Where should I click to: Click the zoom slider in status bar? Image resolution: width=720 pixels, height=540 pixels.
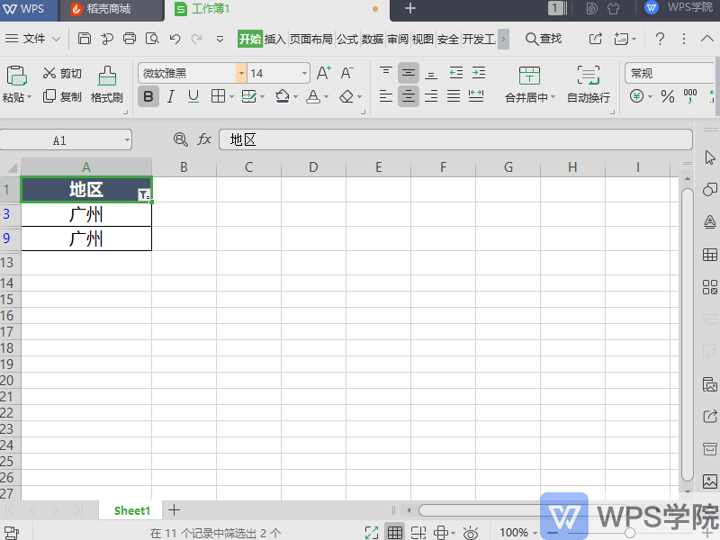click(x=630, y=533)
